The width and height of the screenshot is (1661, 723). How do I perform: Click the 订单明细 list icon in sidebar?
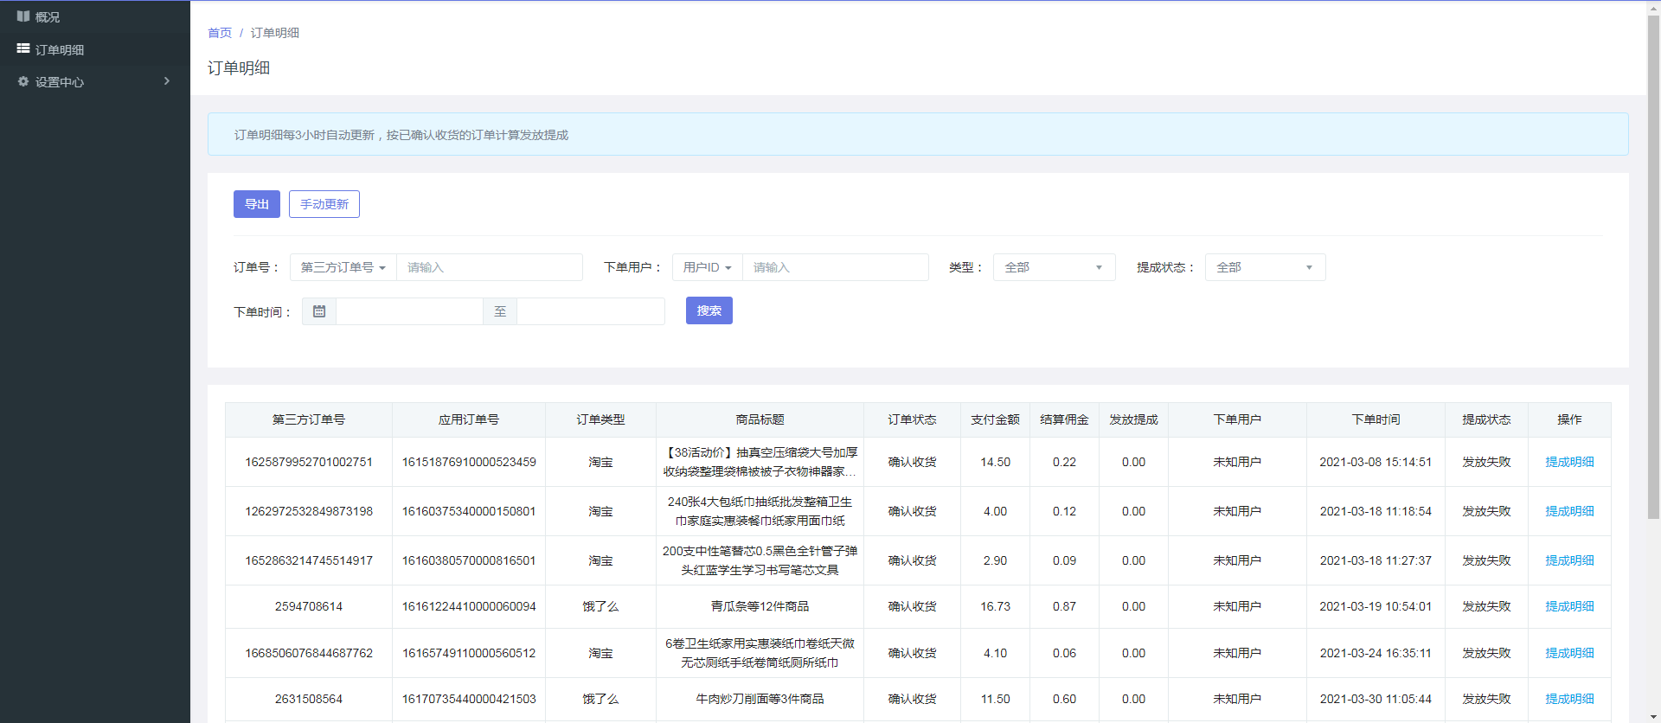point(23,49)
